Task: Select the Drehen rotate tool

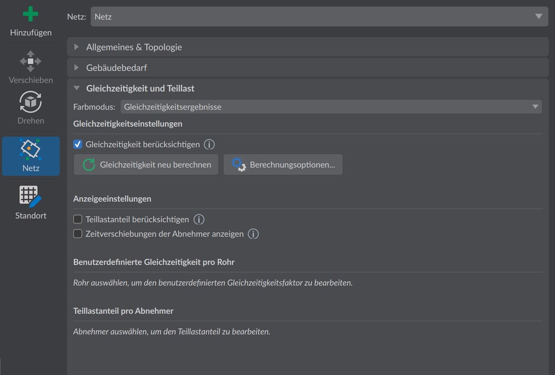Action: pos(31,107)
